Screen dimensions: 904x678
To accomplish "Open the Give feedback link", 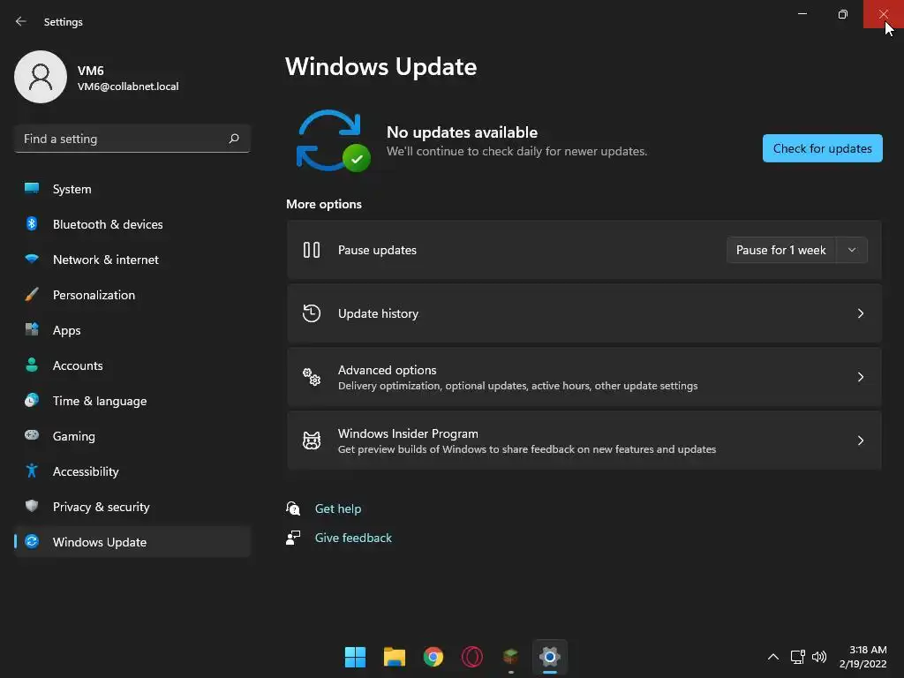I will [353, 538].
